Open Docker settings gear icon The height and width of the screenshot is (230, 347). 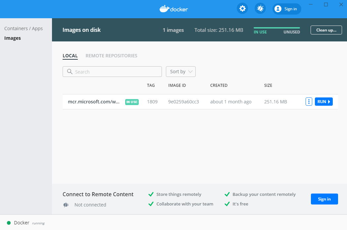click(242, 9)
